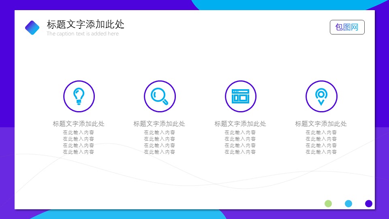Click the blue diamond logo beside title
The width and height of the screenshot is (389, 219).
click(x=32, y=28)
